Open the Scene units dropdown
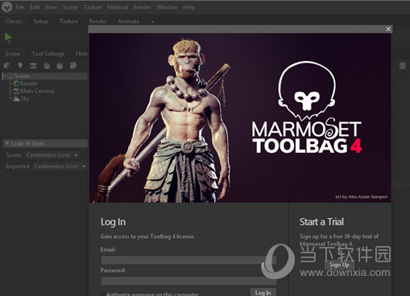Image resolution: width=410 pixels, height=296 pixels. [x=52, y=155]
